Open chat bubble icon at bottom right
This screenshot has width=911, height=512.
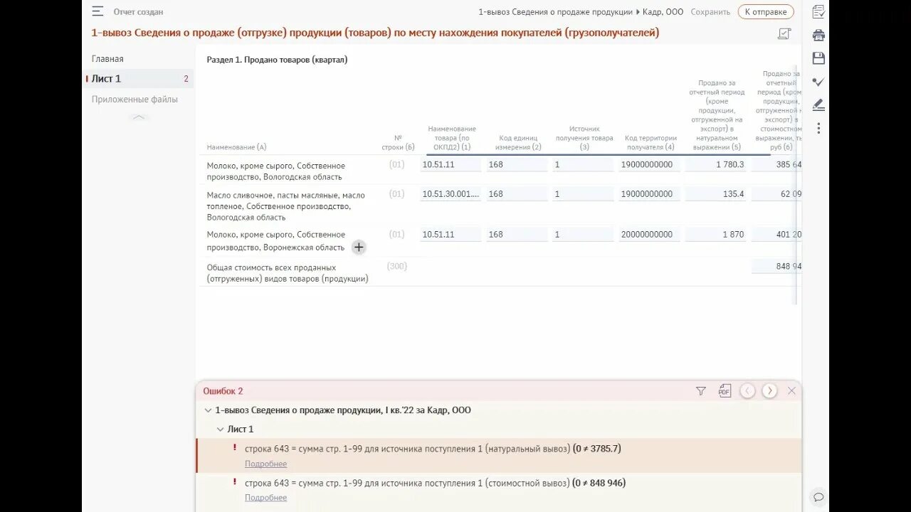click(x=818, y=497)
